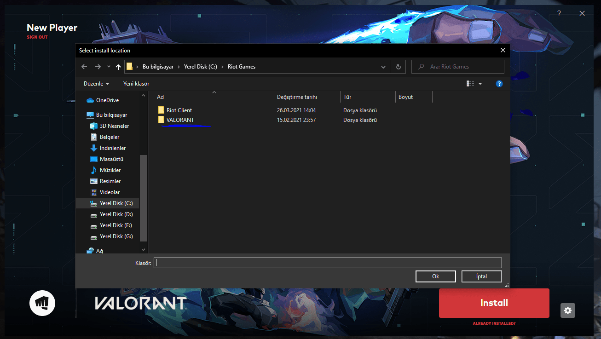Select Yerel Disk (G:) drive
Viewport: 601px width, 339px height.
click(112, 236)
